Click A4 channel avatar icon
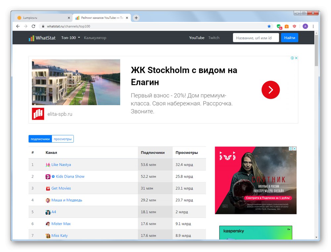Screen dimensions: 331x252 [x=48, y=212]
